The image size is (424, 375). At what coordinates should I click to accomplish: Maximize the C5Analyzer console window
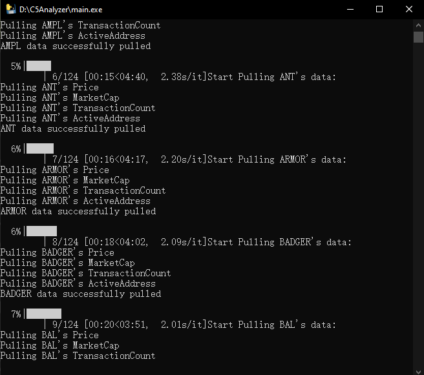coord(379,9)
